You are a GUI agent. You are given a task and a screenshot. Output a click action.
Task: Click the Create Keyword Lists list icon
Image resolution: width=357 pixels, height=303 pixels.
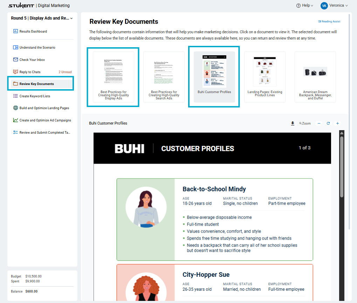pyautogui.click(x=15, y=96)
